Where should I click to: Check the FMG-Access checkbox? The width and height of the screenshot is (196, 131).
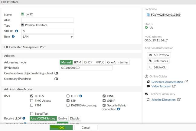tap(32, 100)
